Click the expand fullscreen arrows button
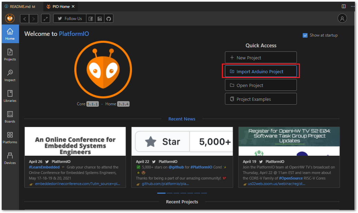This screenshot has height=213, width=358. coord(46,19)
